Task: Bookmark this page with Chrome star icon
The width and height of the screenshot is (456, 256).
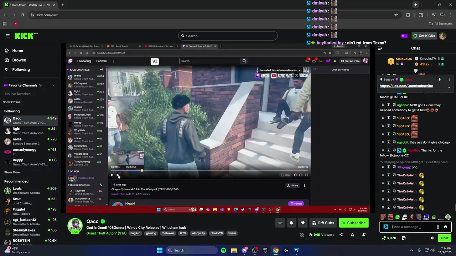Action: point(396,15)
